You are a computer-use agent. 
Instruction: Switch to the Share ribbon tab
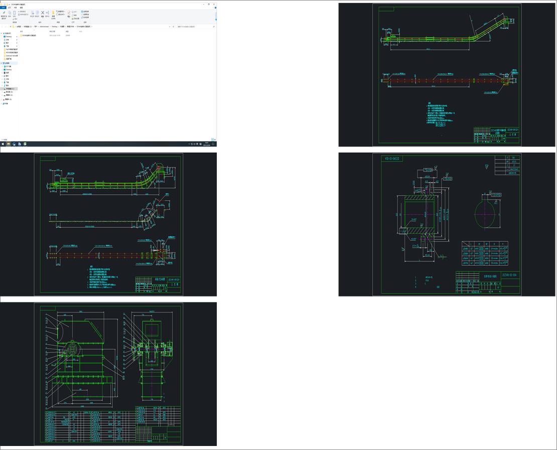pos(15,8)
